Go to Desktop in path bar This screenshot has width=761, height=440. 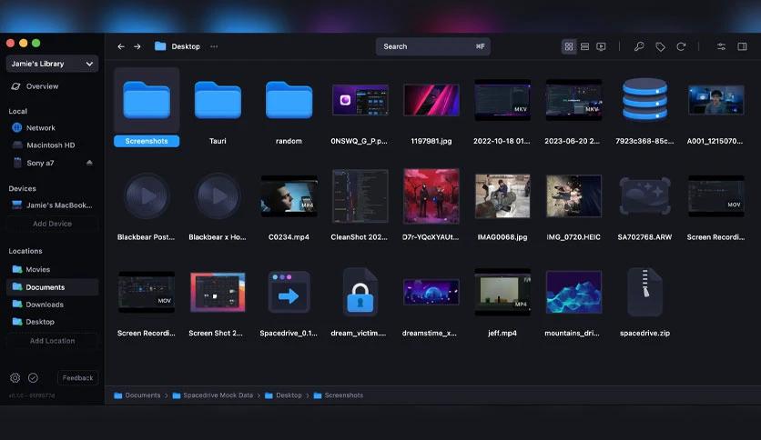tap(283, 395)
